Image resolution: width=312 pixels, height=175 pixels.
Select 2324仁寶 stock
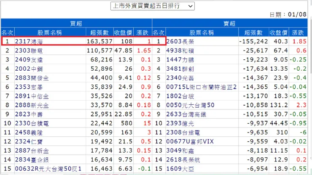29,142
